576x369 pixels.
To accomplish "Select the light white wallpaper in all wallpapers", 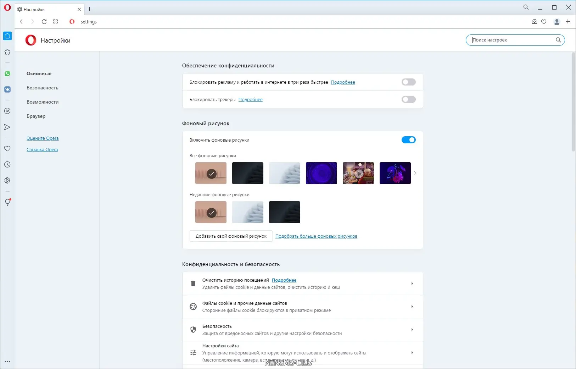I will (285, 173).
